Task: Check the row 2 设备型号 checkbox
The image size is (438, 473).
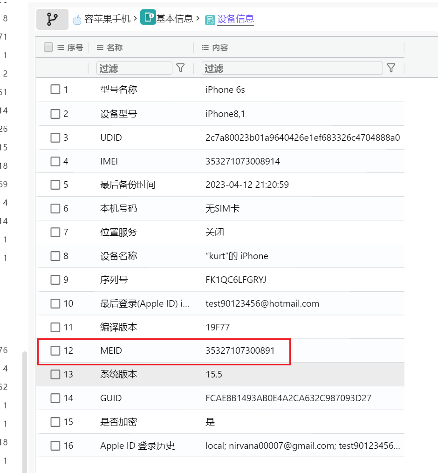Action: [55, 114]
